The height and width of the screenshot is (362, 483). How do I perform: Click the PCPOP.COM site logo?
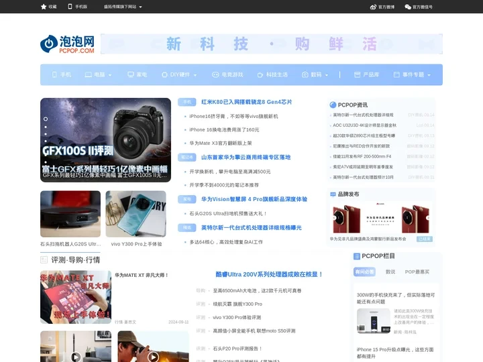coord(68,44)
